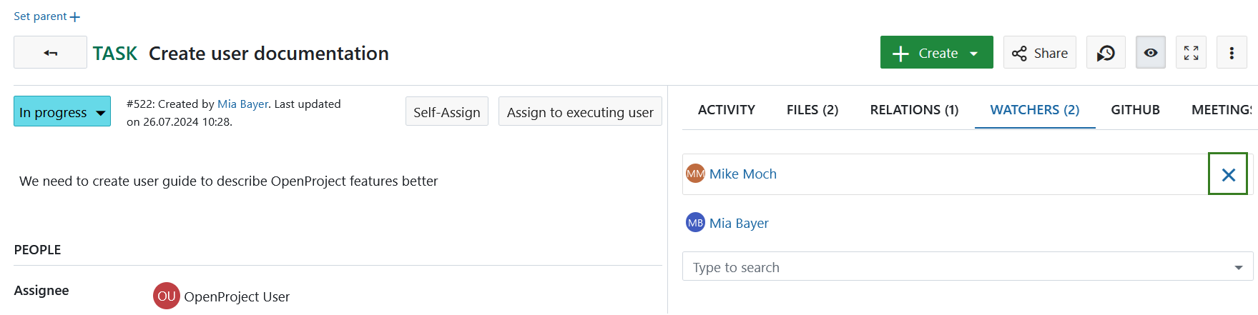The height and width of the screenshot is (315, 1258).
Task: Switch to the GitHub tab
Action: tap(1135, 110)
